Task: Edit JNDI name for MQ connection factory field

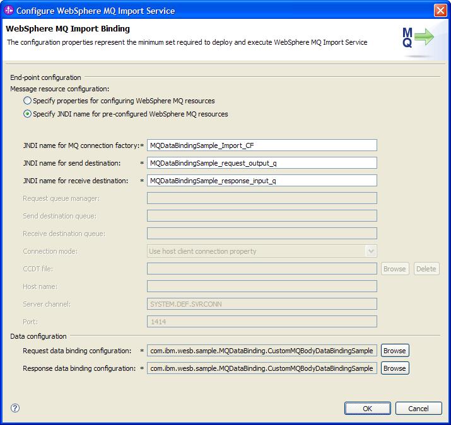Action: (x=262, y=145)
